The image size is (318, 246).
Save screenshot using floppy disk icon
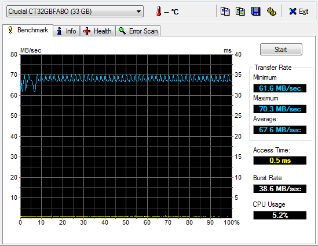click(256, 12)
